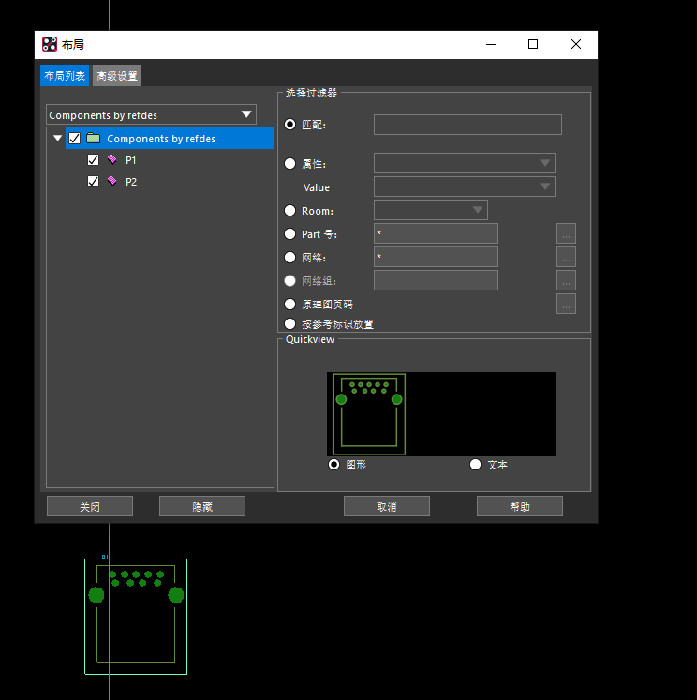Open the 属性 dropdown list
This screenshot has height=700, width=697.
coord(464,163)
